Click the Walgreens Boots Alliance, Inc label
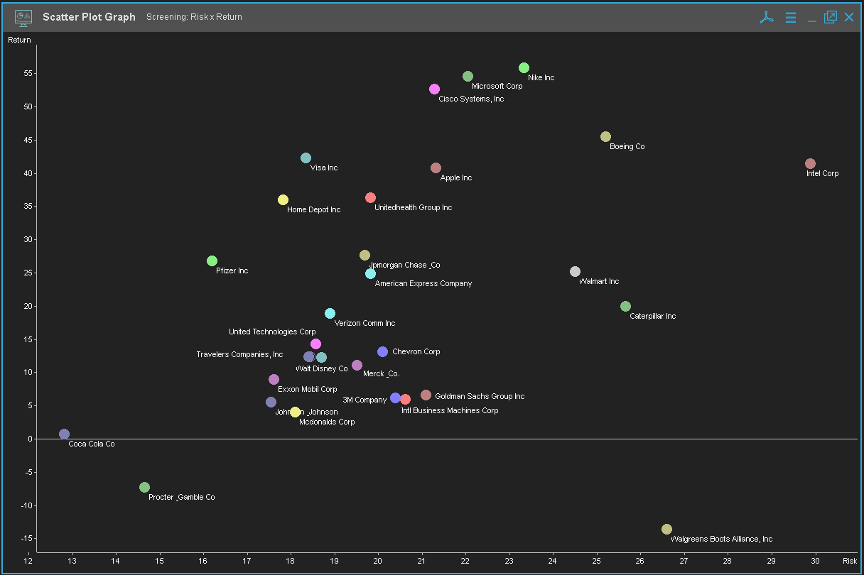The image size is (864, 575). 721,539
